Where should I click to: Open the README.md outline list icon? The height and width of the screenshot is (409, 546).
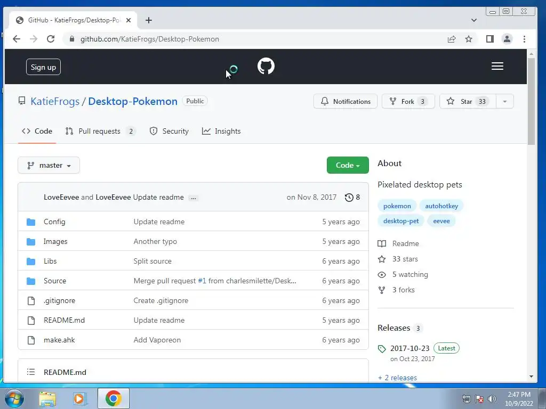[30, 372]
